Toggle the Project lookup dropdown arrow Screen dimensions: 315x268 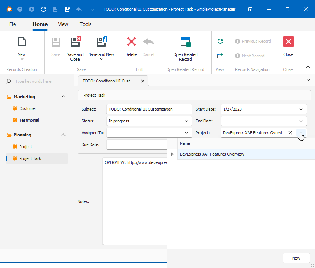pos(301,133)
